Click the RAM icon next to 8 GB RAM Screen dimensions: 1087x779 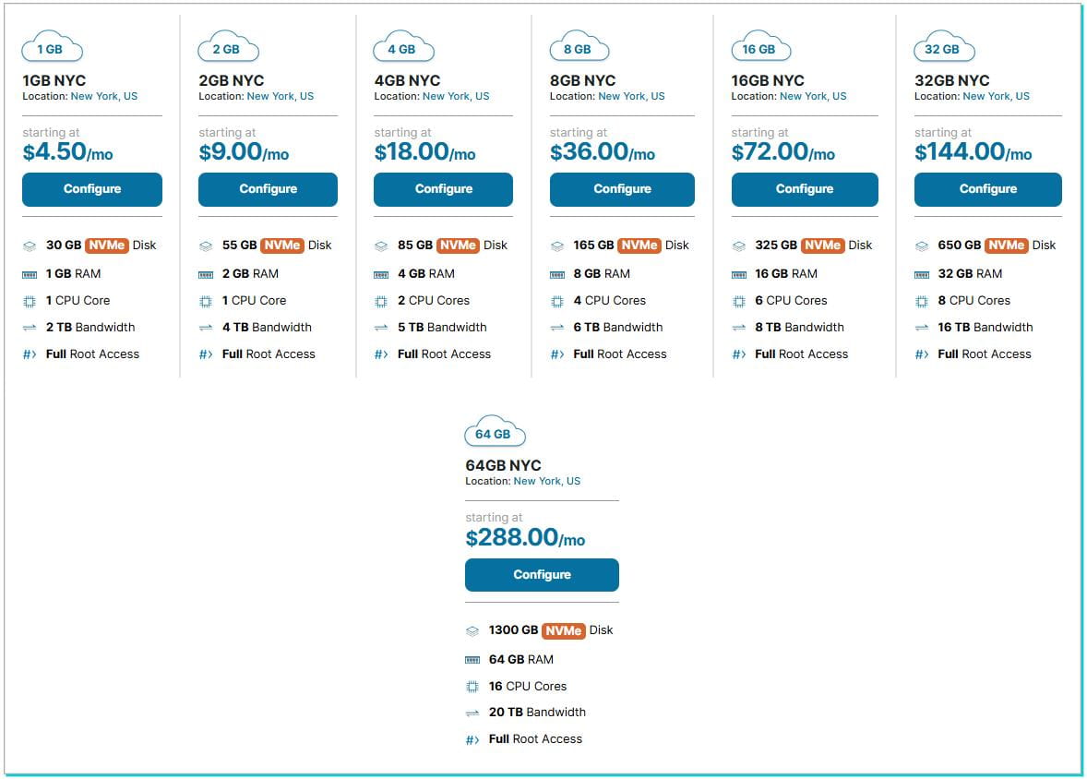[x=556, y=274]
